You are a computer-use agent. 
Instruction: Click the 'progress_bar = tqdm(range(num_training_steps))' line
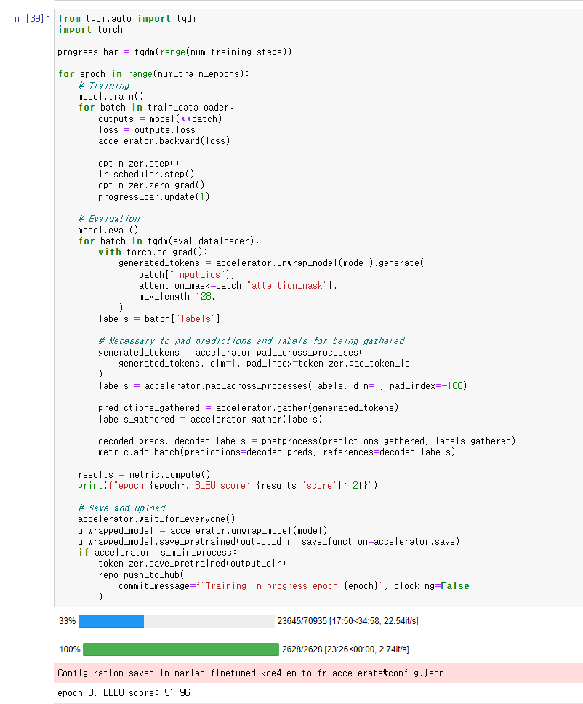(x=174, y=52)
